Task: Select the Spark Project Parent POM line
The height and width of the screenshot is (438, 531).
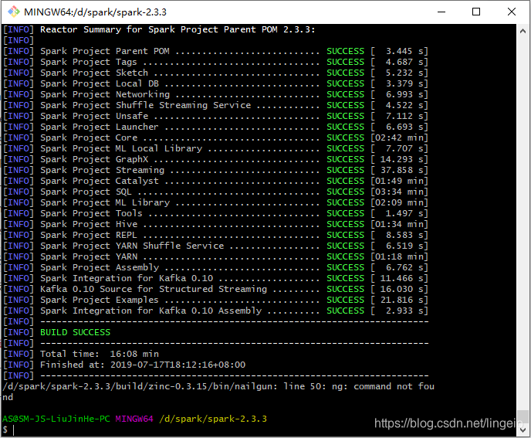Action: pos(216,51)
